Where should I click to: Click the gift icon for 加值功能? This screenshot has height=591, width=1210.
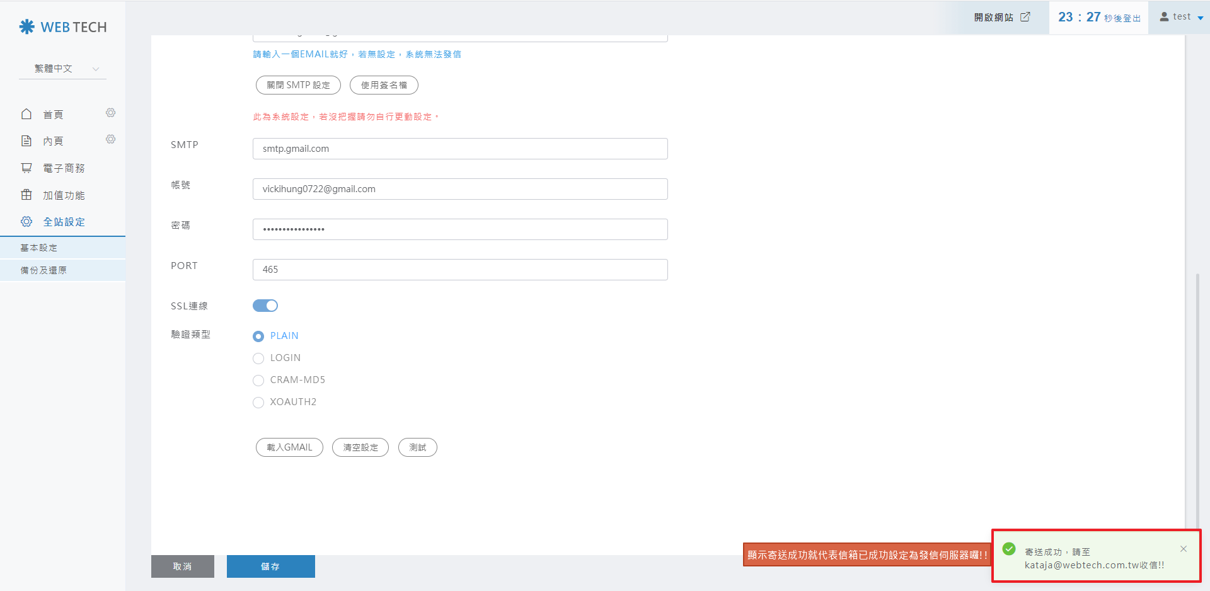26,195
